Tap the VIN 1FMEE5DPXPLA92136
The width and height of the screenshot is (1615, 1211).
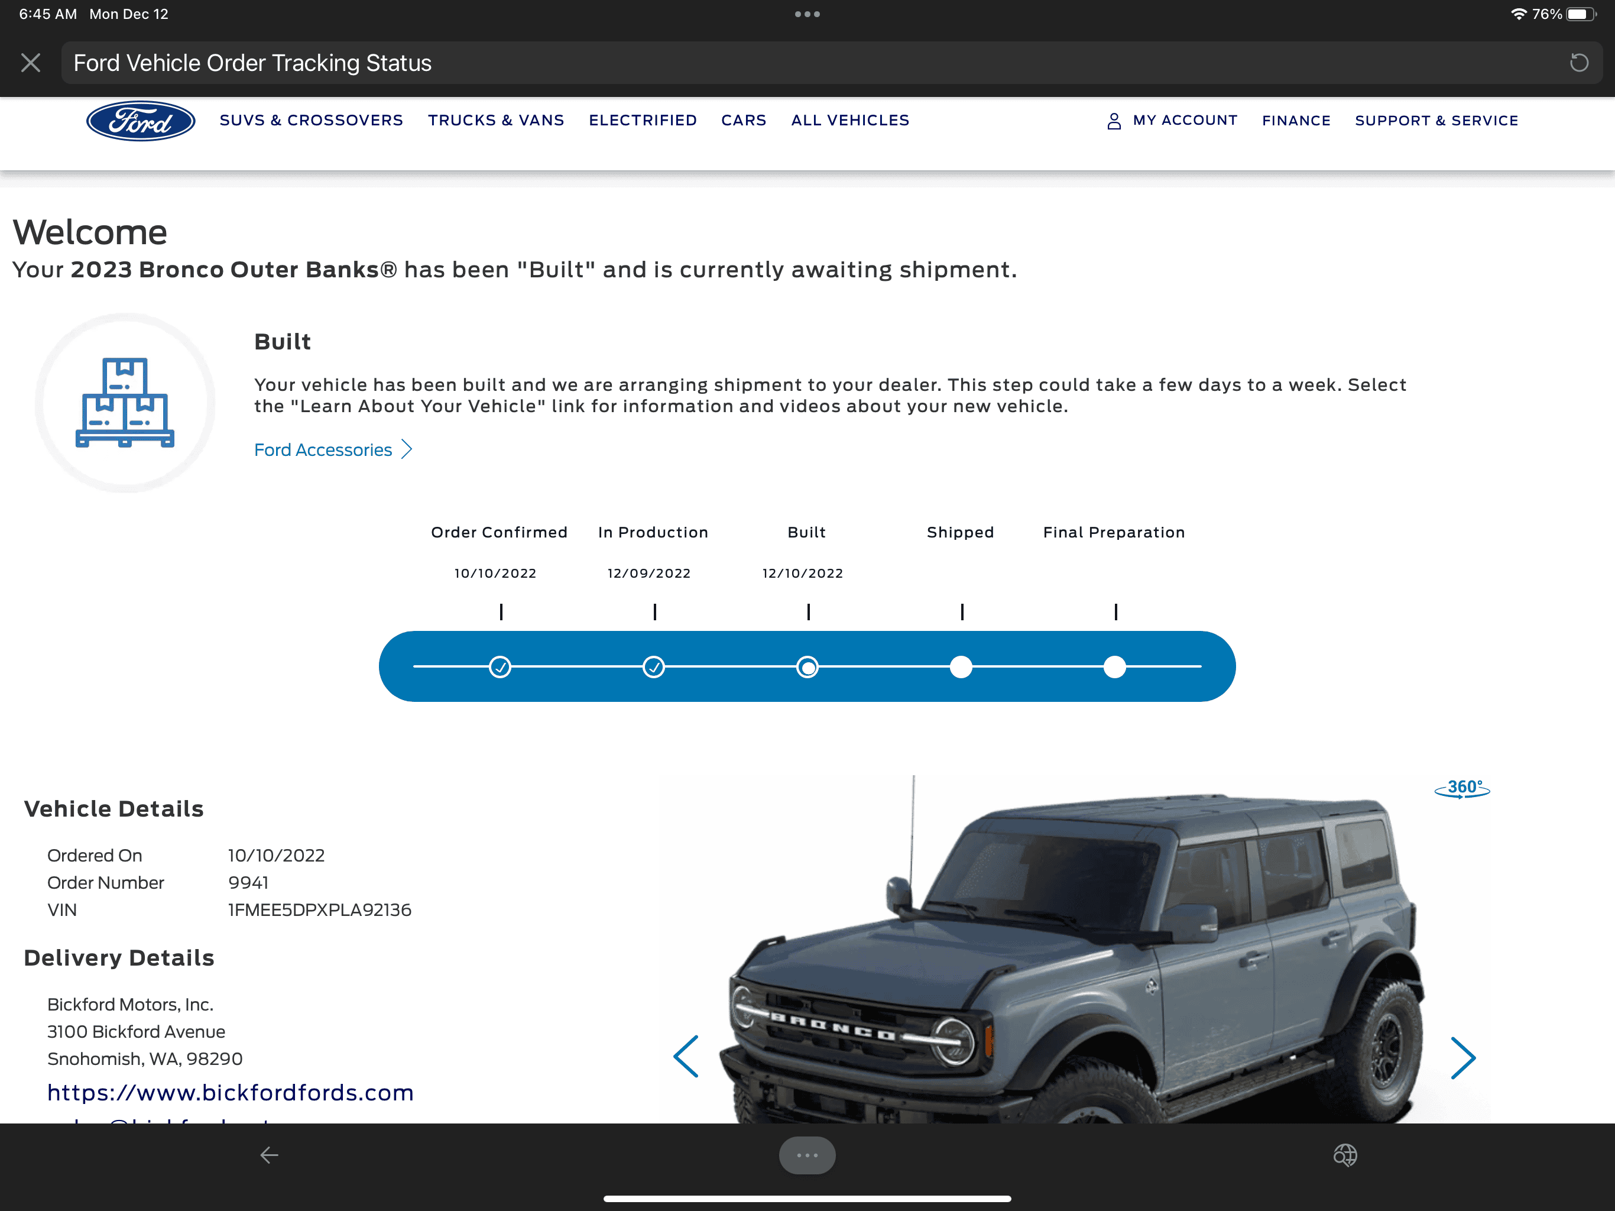(320, 910)
